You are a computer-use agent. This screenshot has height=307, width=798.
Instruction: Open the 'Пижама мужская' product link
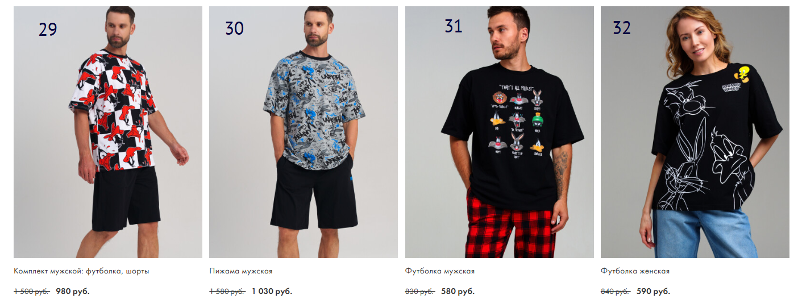(x=241, y=271)
